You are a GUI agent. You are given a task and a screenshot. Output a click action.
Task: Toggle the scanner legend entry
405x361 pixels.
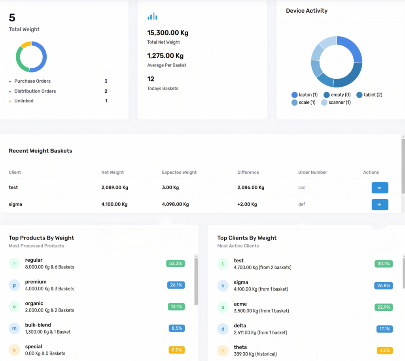[x=336, y=103]
